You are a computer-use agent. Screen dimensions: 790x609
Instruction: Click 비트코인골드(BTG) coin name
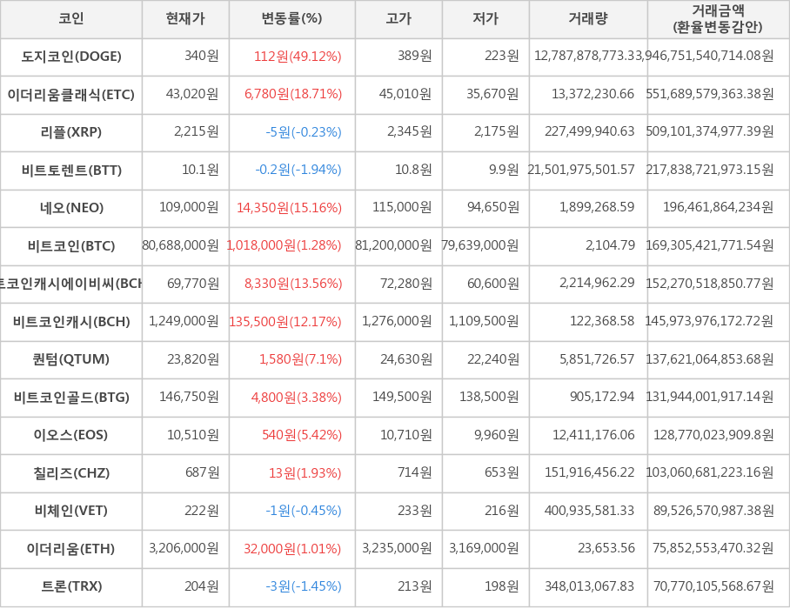point(71,398)
